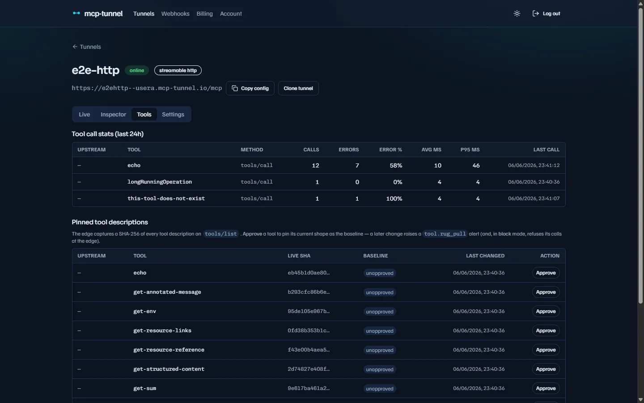Open the Tunnels nav item
Screen dimensions: 644x403
[144, 13]
